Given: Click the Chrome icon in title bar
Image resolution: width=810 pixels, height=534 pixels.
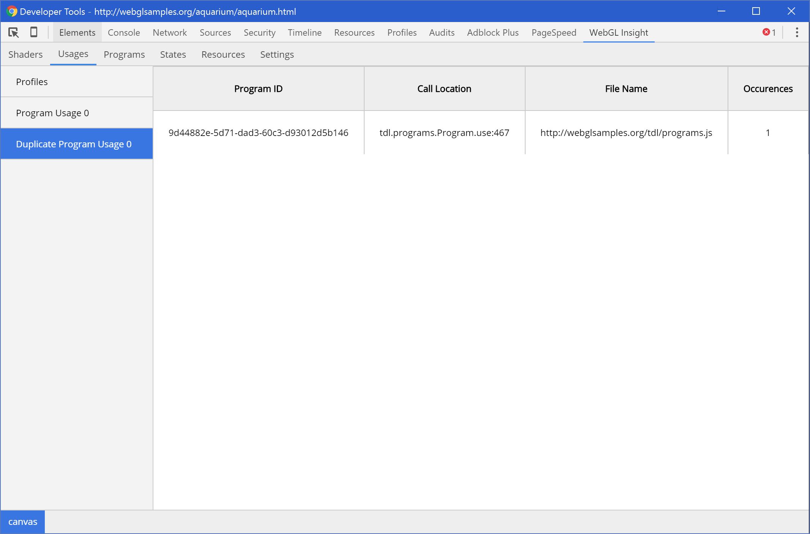Looking at the screenshot, I should tap(12, 11).
